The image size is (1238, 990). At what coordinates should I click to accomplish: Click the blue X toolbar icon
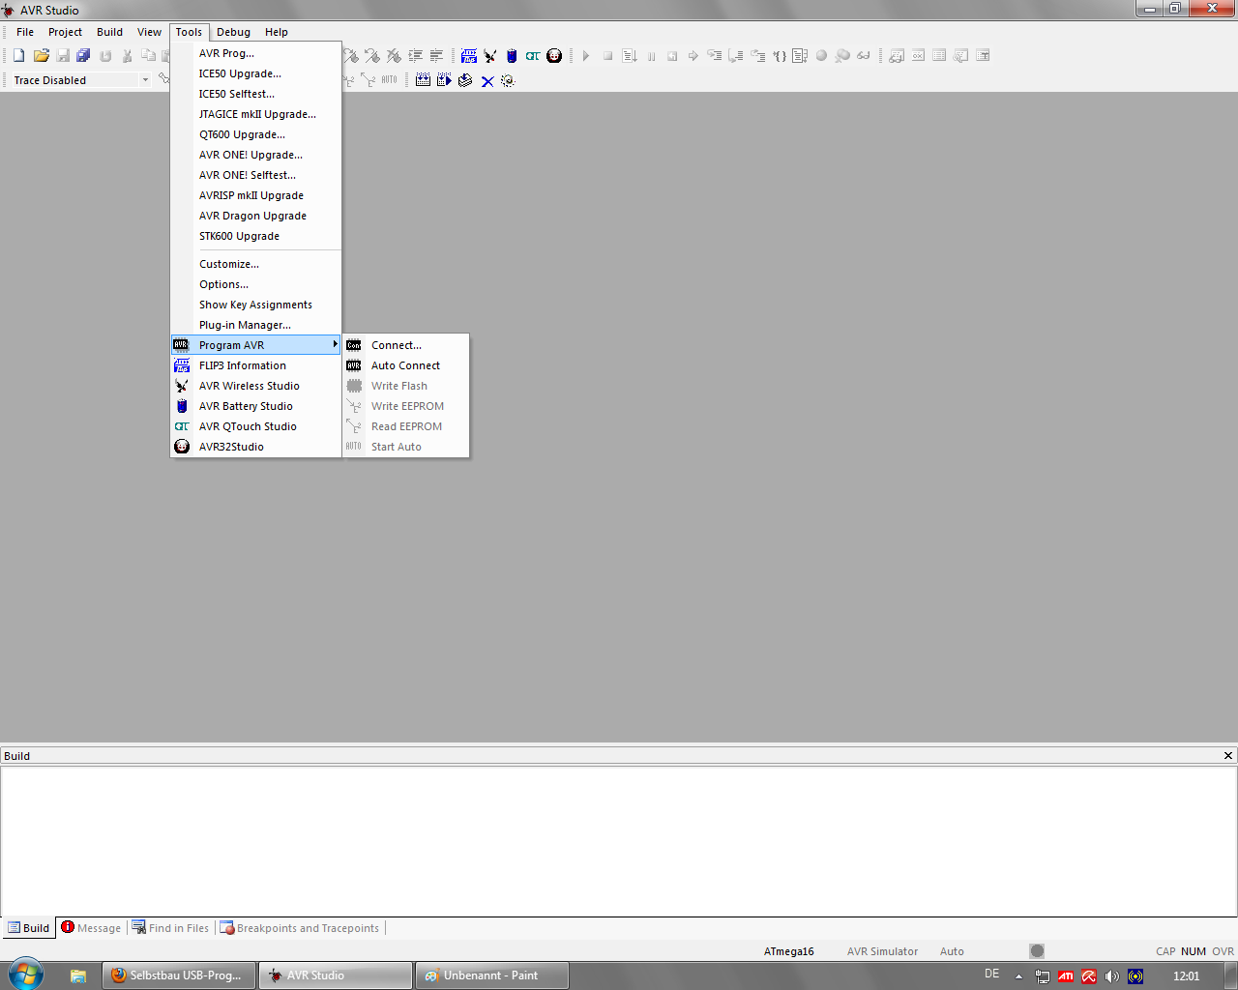click(487, 81)
